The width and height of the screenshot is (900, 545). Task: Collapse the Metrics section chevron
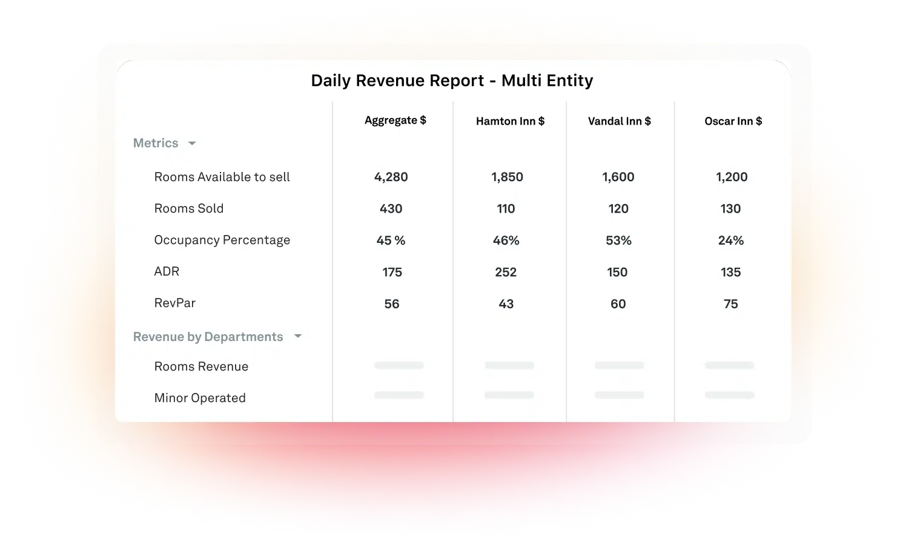click(192, 143)
